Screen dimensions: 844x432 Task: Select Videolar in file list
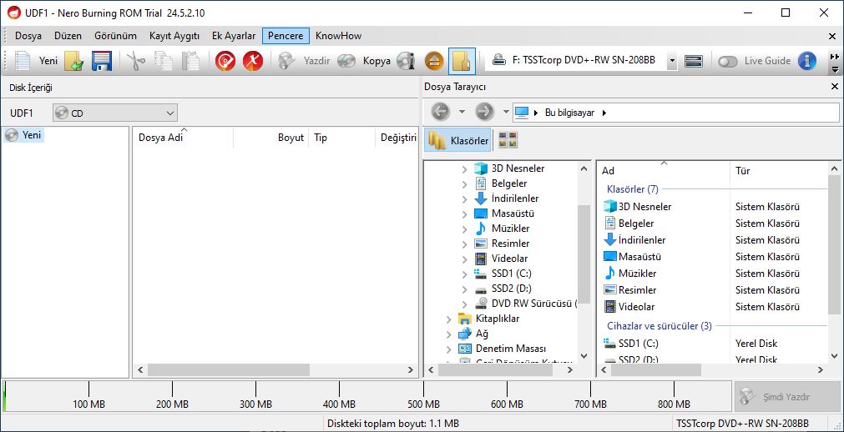tap(629, 307)
